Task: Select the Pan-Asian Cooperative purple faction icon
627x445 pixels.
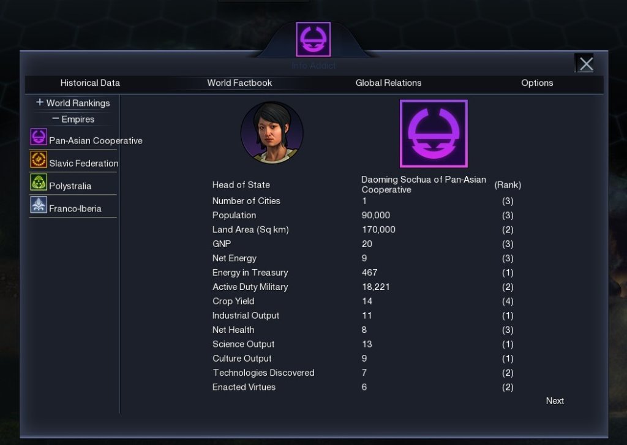Action: coord(39,137)
